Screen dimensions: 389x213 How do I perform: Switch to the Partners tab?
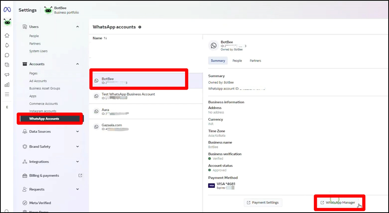pos(255,61)
